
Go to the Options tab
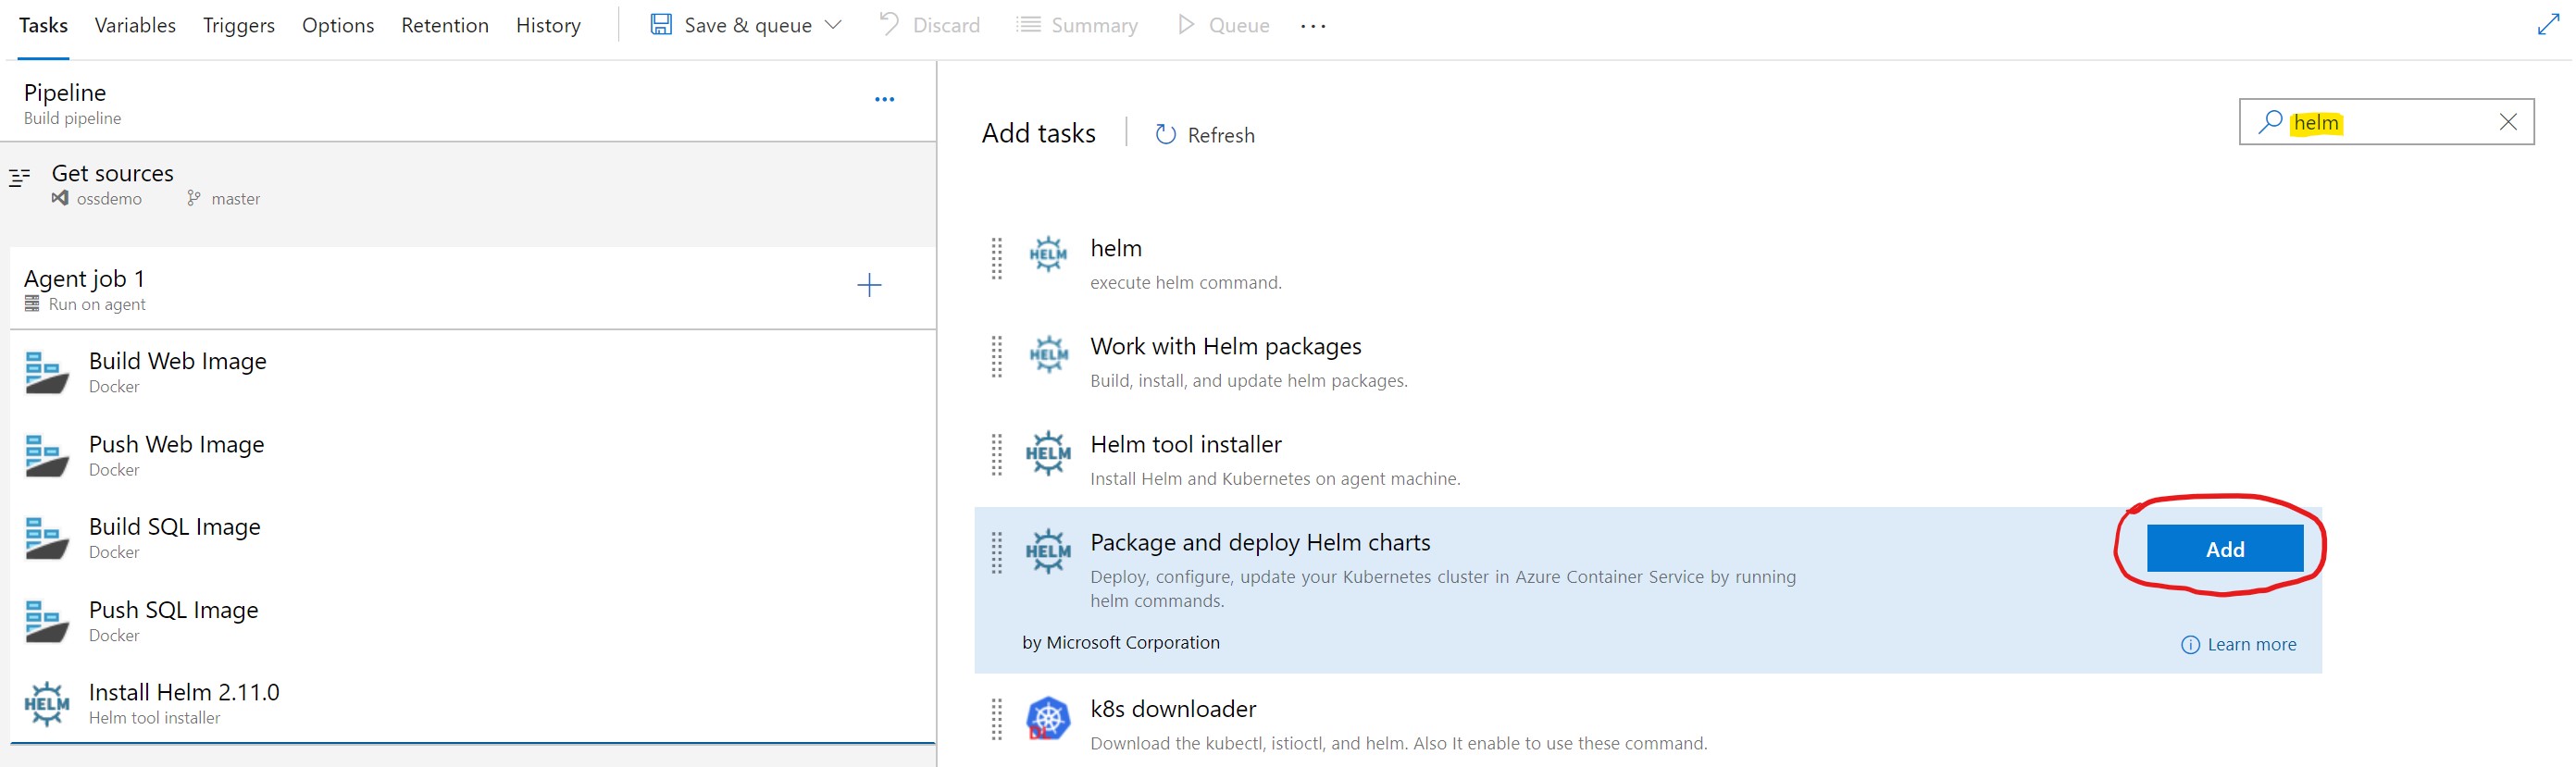[338, 25]
